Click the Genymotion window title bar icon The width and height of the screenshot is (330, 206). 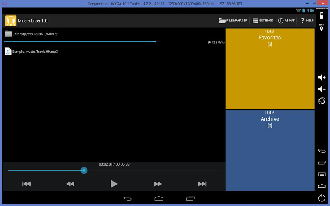point(5,4)
